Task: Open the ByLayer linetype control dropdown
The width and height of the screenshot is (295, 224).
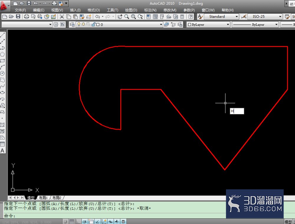Action: coord(255,24)
